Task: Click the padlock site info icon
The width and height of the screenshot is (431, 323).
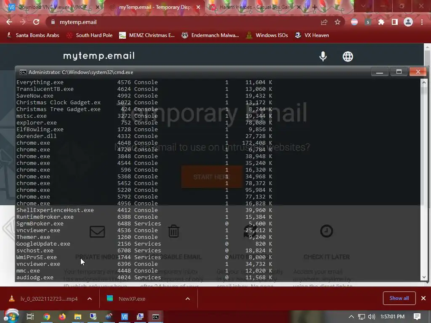Action: (x=53, y=22)
